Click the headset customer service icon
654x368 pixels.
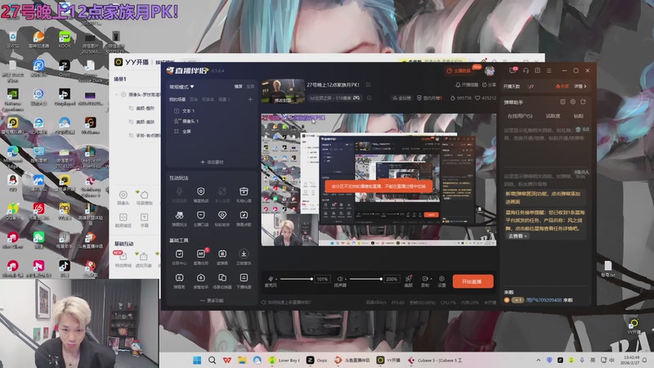tap(526, 70)
